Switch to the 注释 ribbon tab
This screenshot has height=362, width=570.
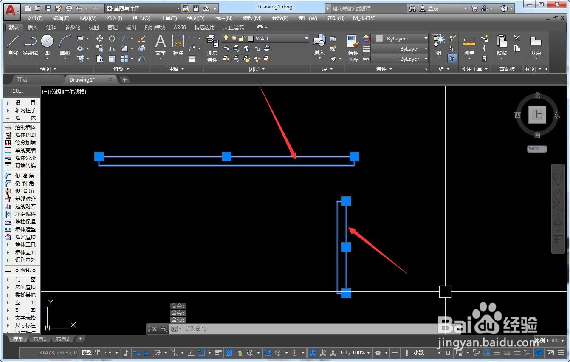(51, 27)
